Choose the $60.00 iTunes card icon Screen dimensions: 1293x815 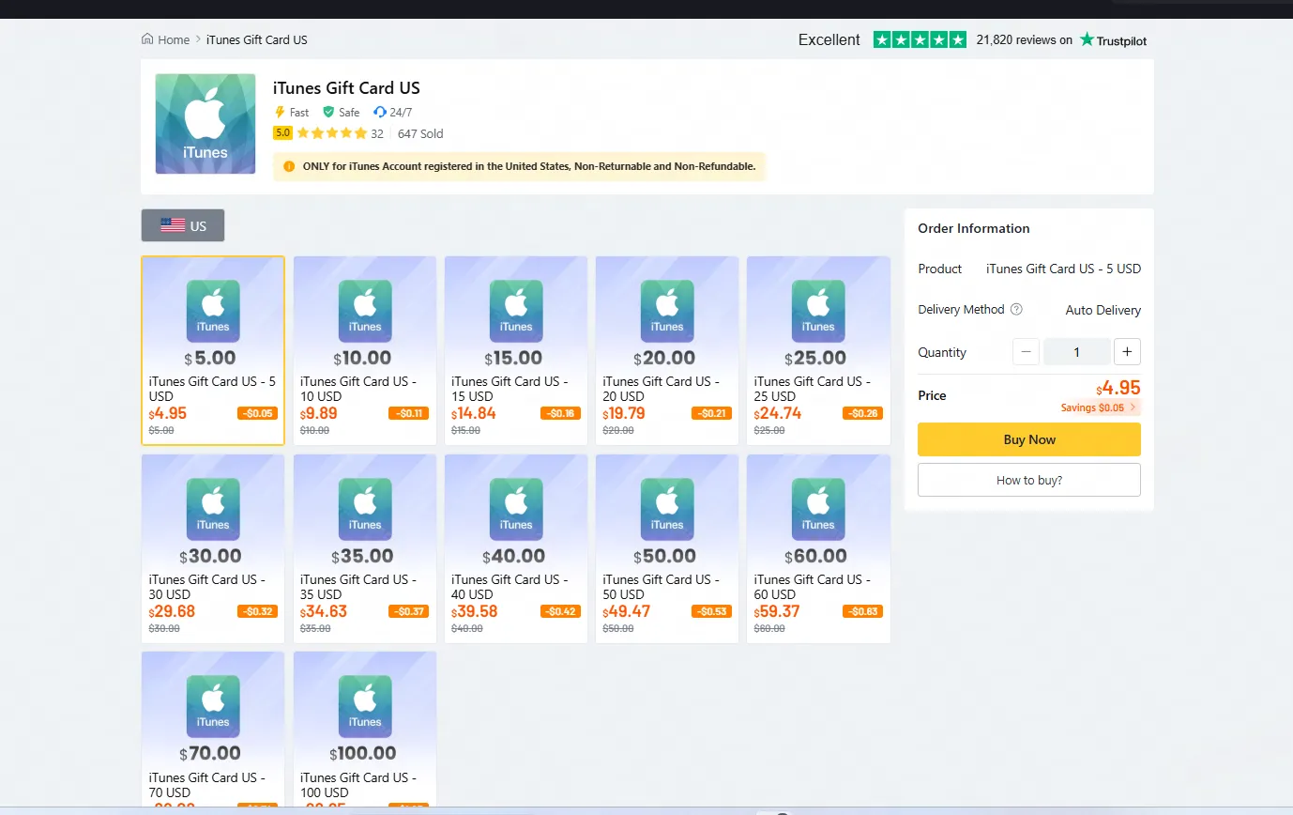click(818, 509)
